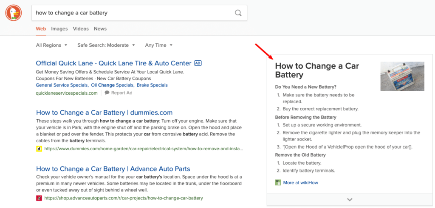Screen dimensions: 435x208
Task: Click the wikiHow panel heading How to Change a Car Battery
Action: (317, 70)
